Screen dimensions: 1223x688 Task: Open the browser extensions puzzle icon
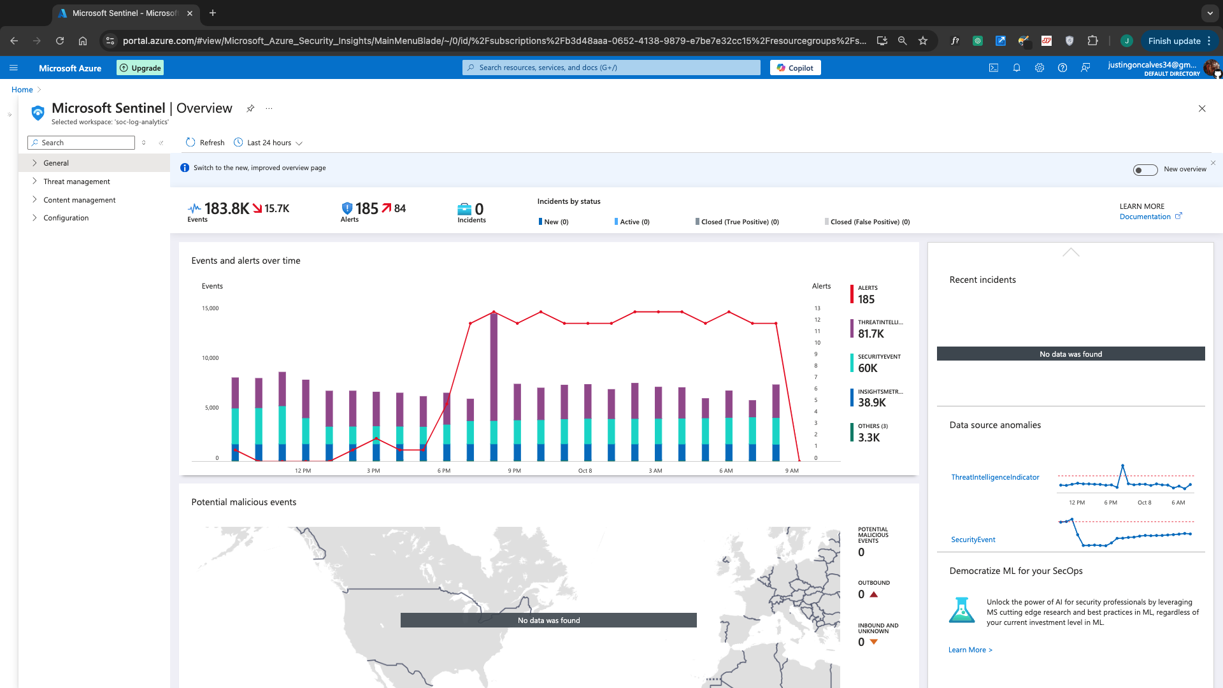[x=1092, y=41]
